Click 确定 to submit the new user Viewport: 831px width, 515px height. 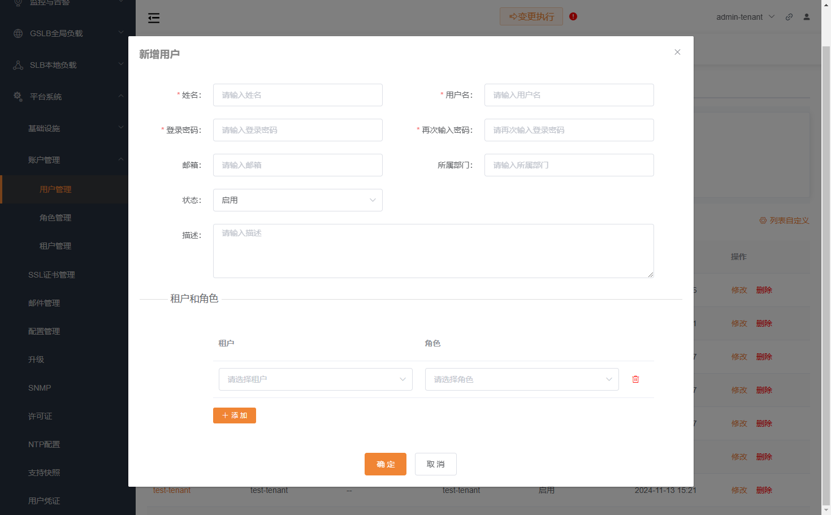tap(385, 464)
